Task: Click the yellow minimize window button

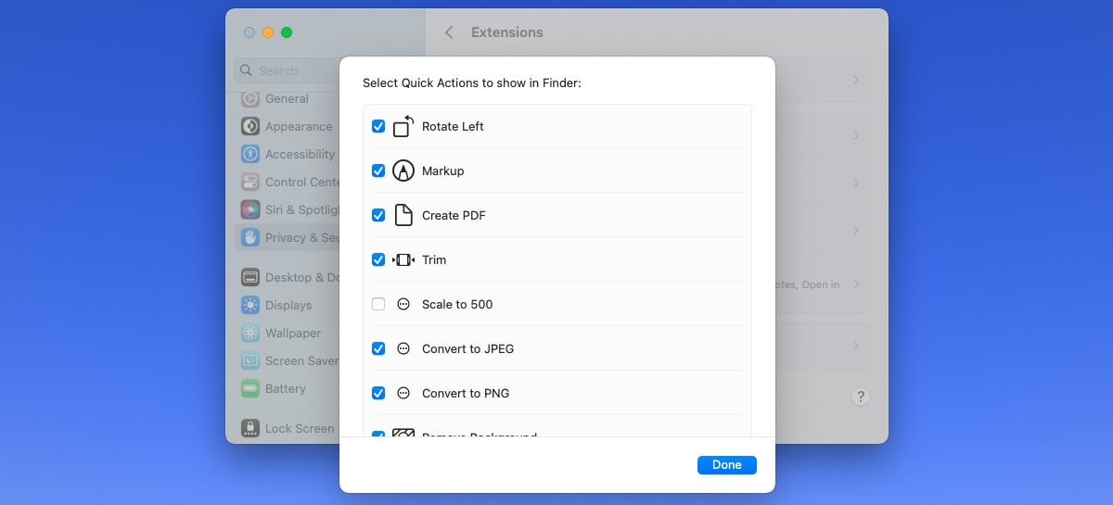Action: (x=268, y=32)
